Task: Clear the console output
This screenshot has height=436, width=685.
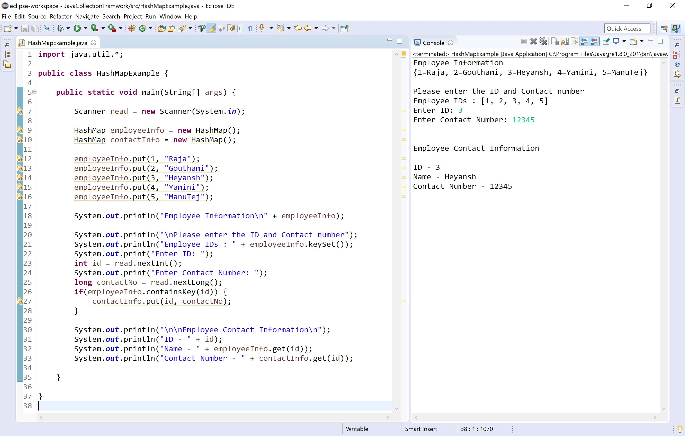Action: point(555,42)
